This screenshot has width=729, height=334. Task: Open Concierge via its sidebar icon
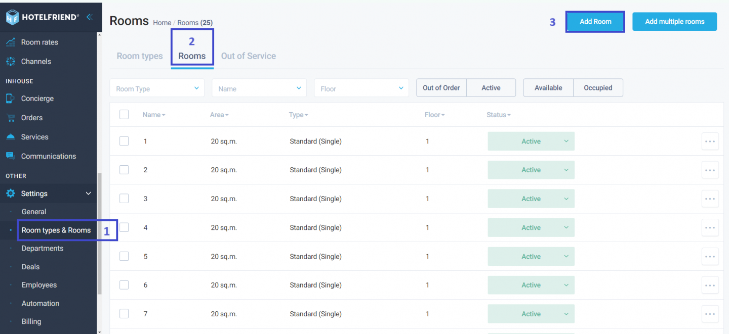[x=10, y=99]
